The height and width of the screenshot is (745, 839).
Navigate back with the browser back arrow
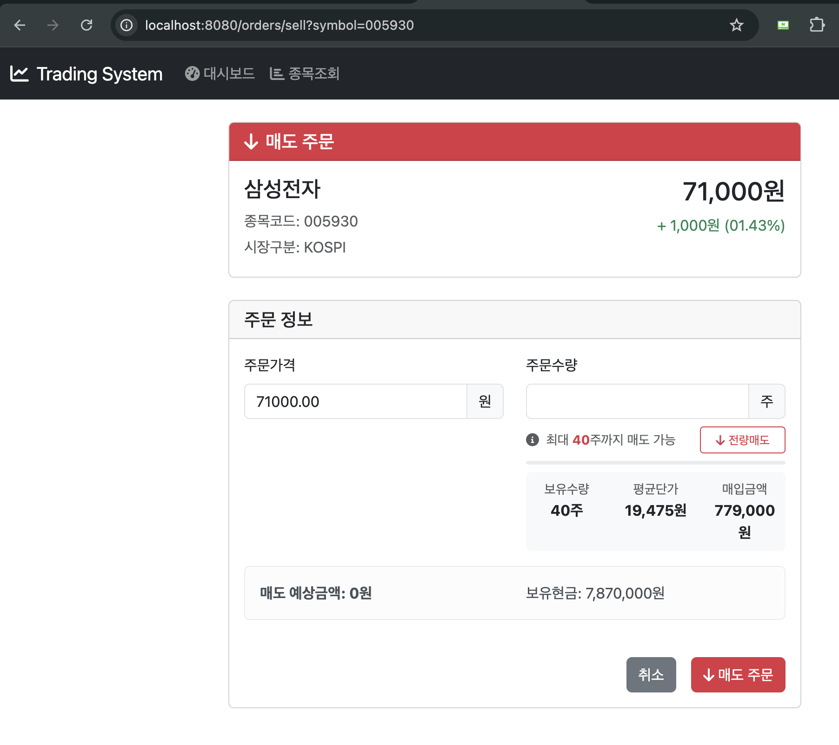[x=19, y=26]
